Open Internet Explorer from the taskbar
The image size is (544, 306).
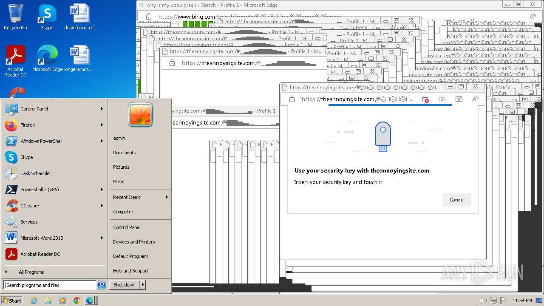[34, 300]
